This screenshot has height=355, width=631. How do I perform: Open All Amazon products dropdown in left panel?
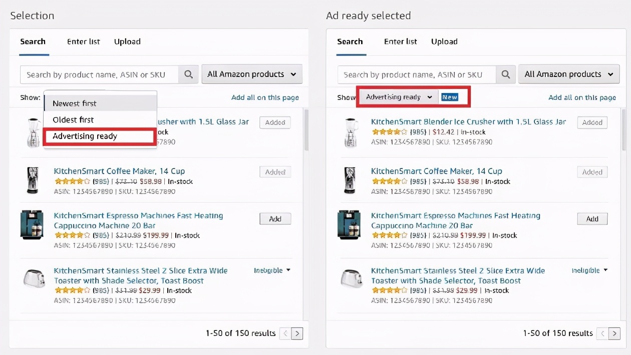pyautogui.click(x=252, y=74)
